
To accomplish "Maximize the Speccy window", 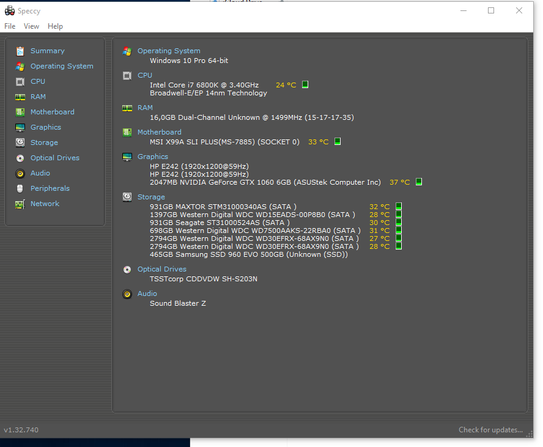I will pos(491,11).
